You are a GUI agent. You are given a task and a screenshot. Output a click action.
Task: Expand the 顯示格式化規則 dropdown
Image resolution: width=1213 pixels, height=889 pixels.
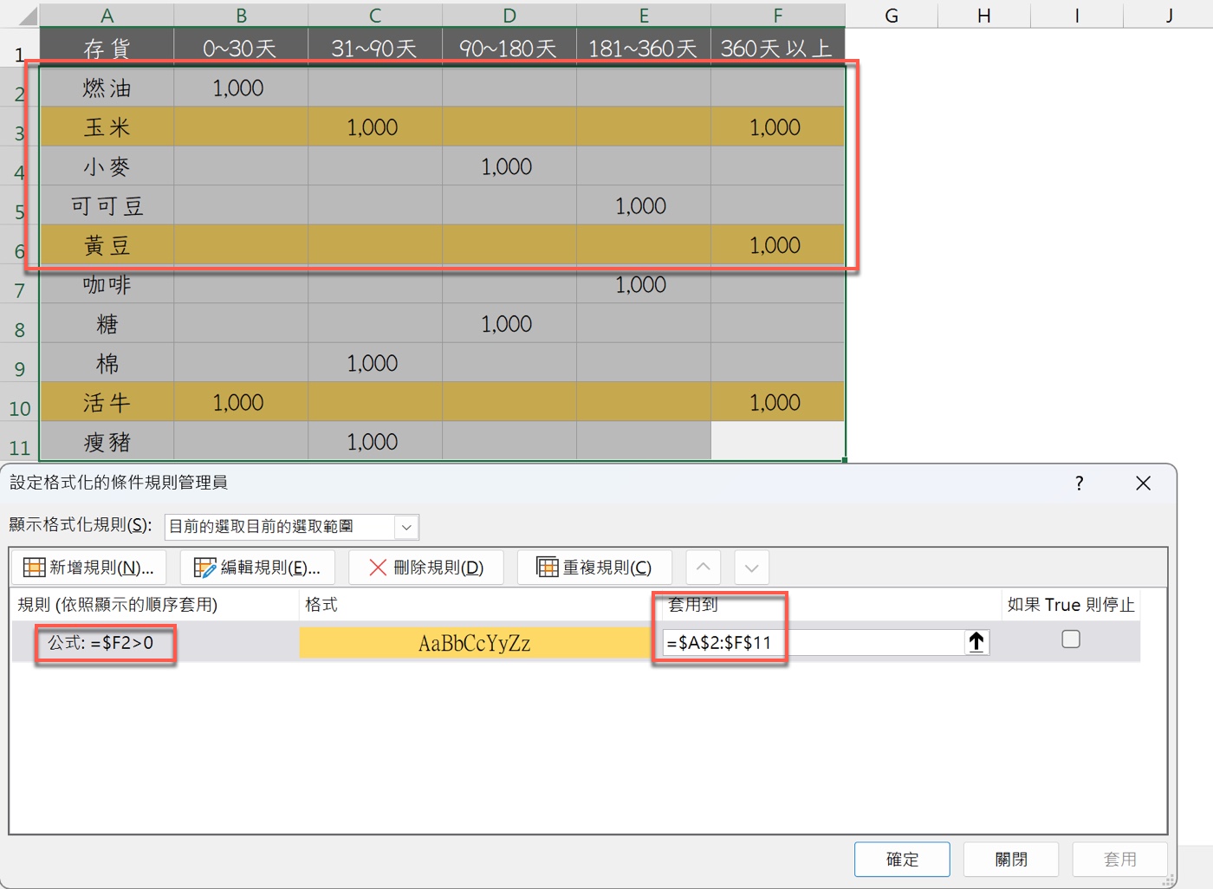coord(406,527)
